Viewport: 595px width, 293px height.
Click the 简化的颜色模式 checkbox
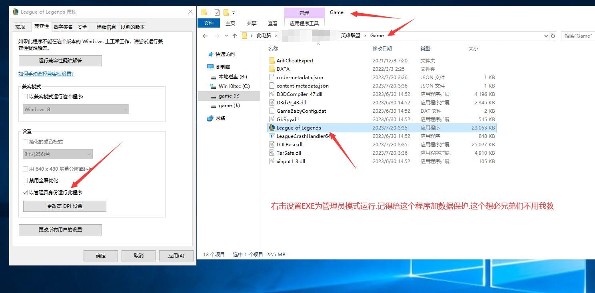[26, 142]
